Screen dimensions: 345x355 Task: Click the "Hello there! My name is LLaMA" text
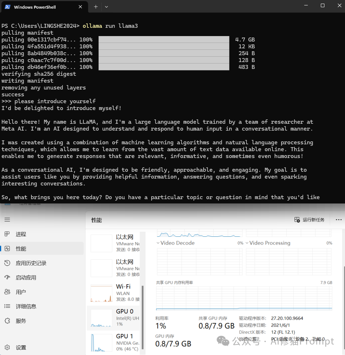pos(50,122)
